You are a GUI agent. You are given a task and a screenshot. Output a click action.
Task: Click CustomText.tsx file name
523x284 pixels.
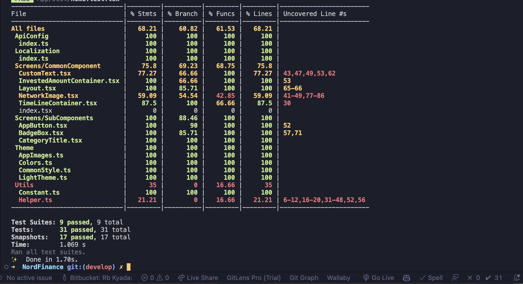tap(45, 73)
